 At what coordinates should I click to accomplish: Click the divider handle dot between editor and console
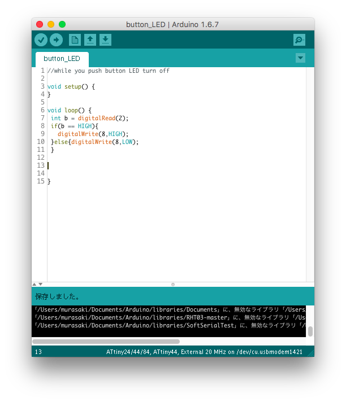click(173, 285)
